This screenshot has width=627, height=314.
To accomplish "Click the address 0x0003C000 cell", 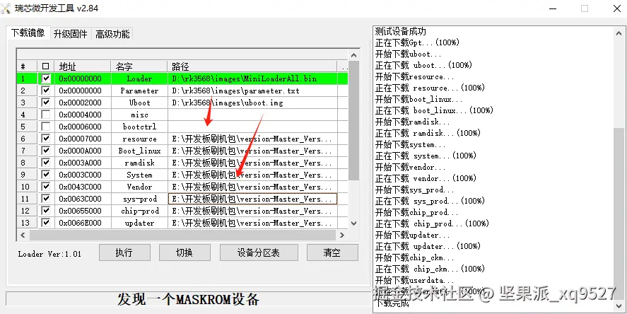I will [x=83, y=175].
